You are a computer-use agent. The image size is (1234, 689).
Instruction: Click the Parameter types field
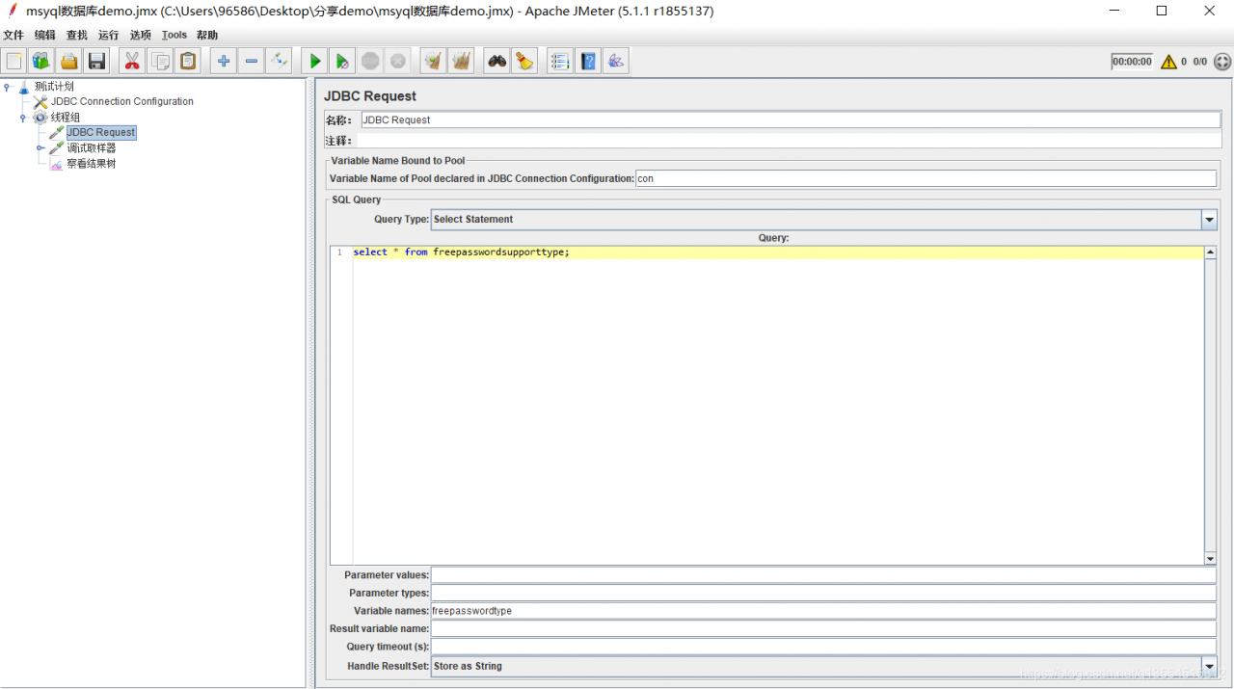coord(823,593)
